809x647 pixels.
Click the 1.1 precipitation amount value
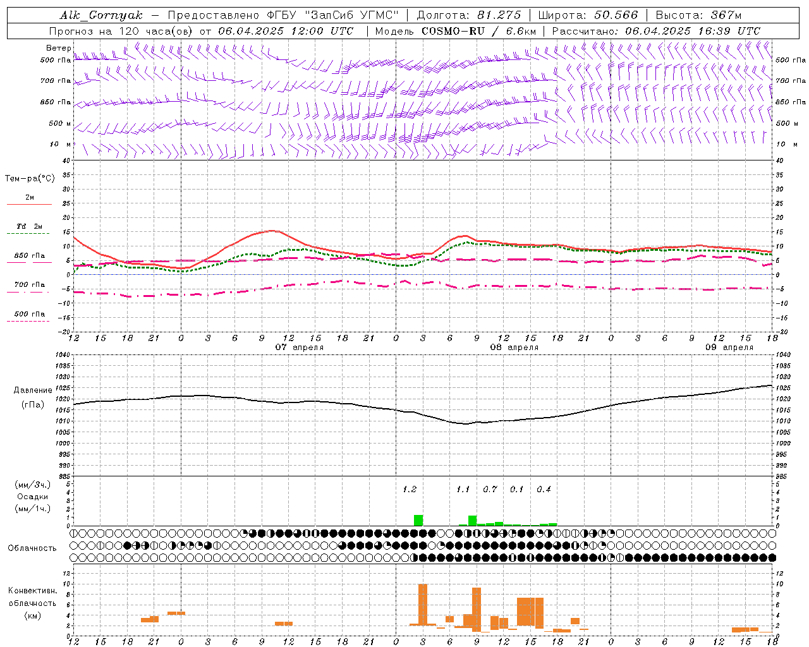(463, 489)
